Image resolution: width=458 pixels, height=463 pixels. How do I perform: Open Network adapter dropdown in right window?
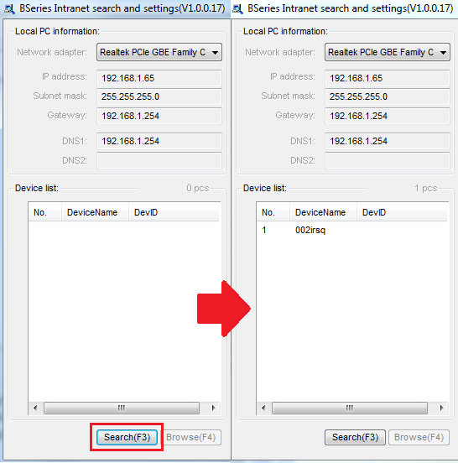click(x=388, y=52)
